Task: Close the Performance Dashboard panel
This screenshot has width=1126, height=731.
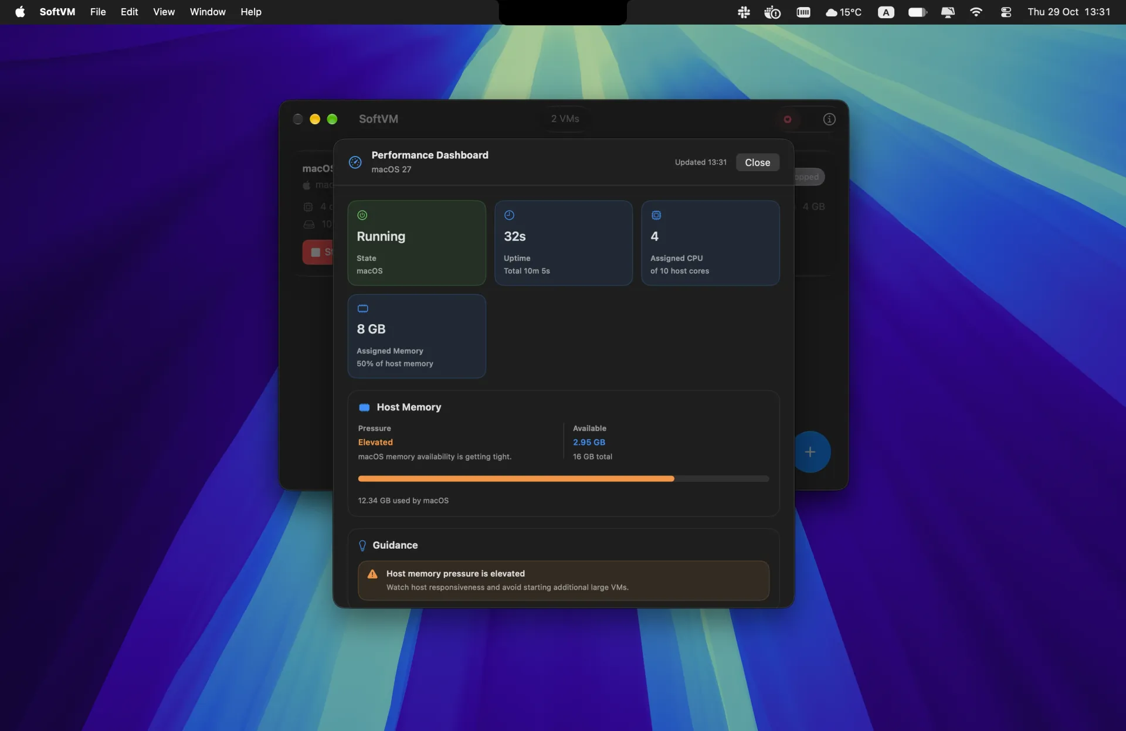Action: (x=757, y=162)
